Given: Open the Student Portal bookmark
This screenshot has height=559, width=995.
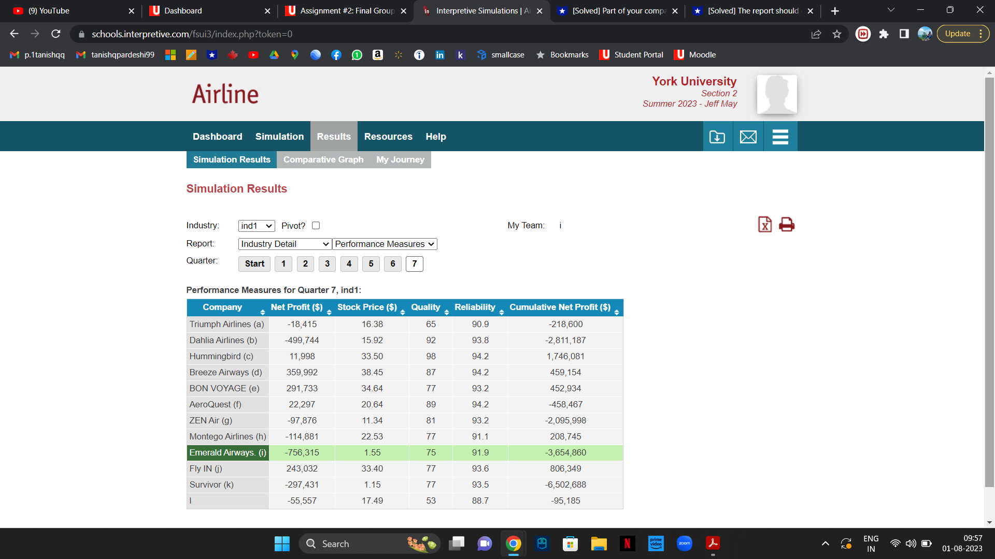Looking at the screenshot, I should (631, 55).
